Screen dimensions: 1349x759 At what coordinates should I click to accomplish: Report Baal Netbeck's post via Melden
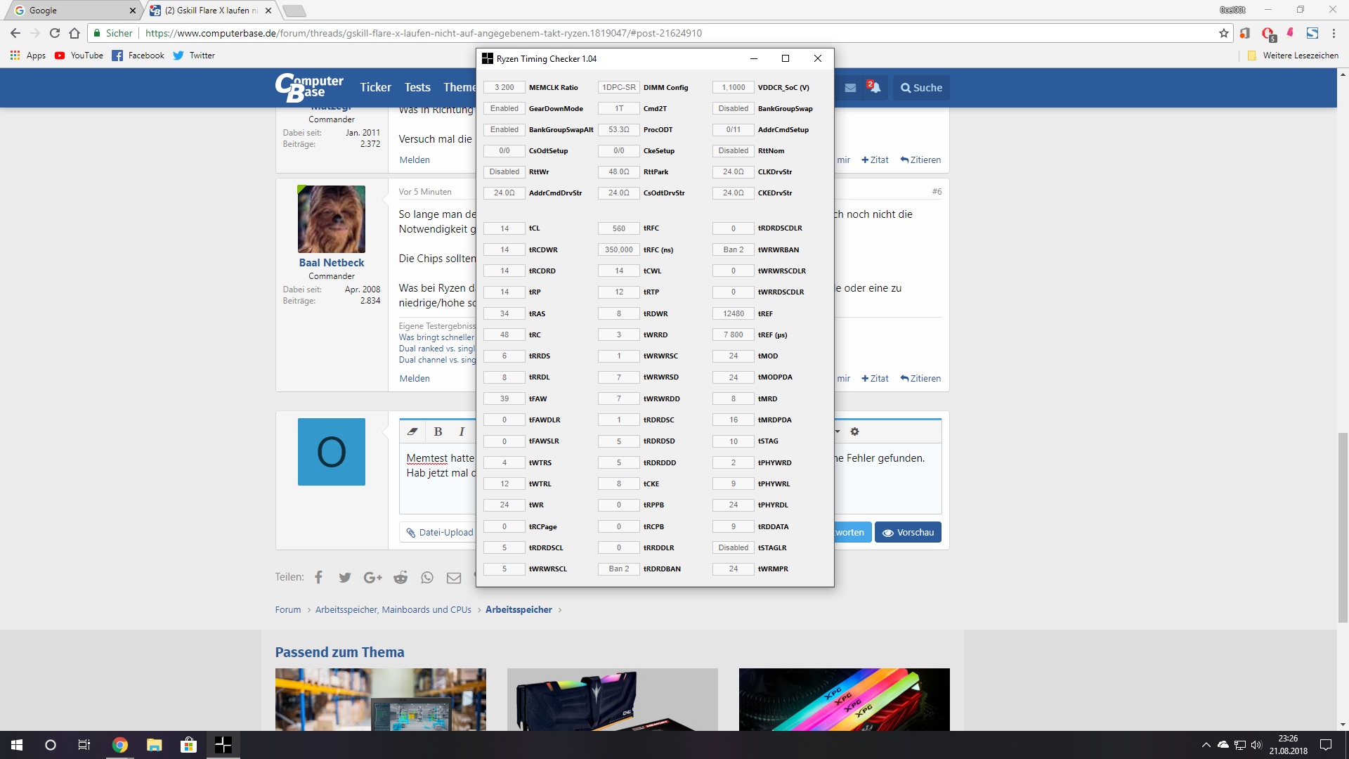click(415, 379)
